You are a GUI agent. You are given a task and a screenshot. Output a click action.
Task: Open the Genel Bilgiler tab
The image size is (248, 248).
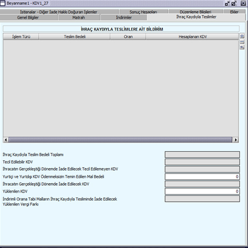point(28,18)
